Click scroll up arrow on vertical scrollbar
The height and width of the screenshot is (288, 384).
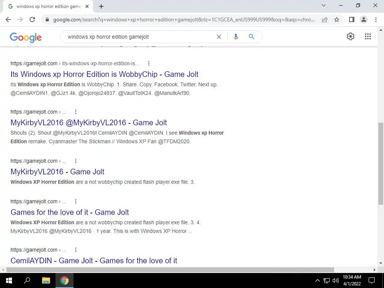(x=381, y=30)
